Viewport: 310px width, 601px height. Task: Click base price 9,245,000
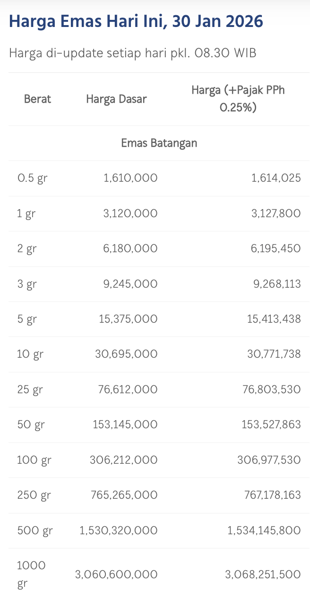(x=130, y=284)
